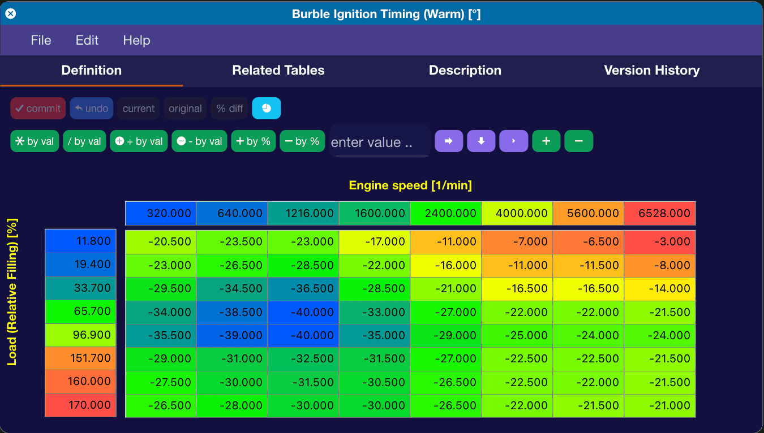
Task: Select engine speed header 5600.000
Action: [589, 213]
